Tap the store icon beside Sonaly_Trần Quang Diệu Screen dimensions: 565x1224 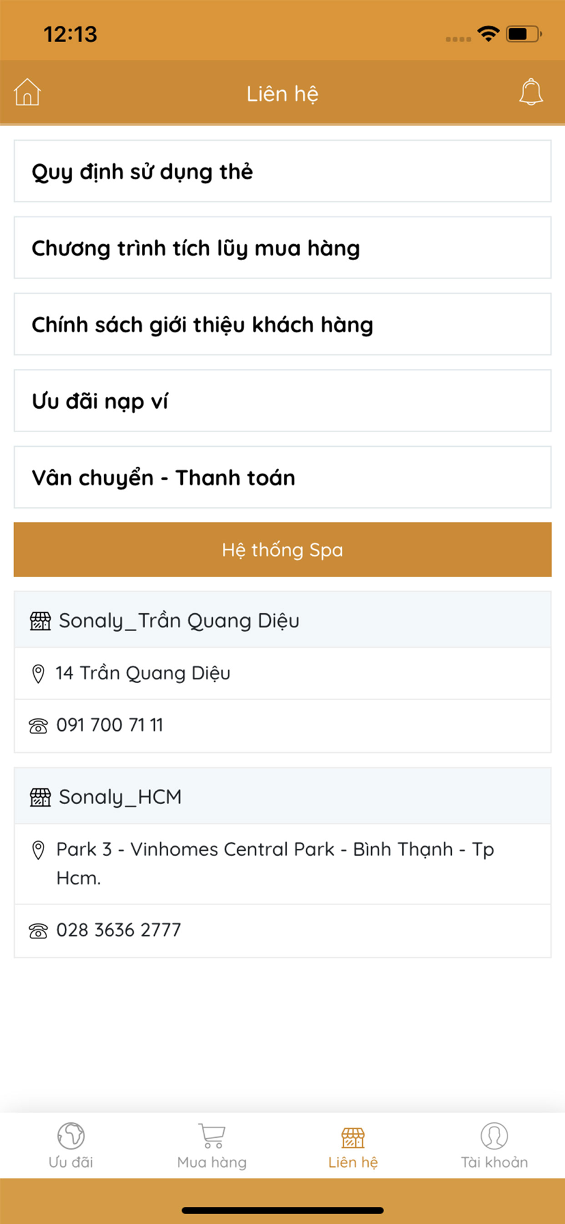point(40,621)
